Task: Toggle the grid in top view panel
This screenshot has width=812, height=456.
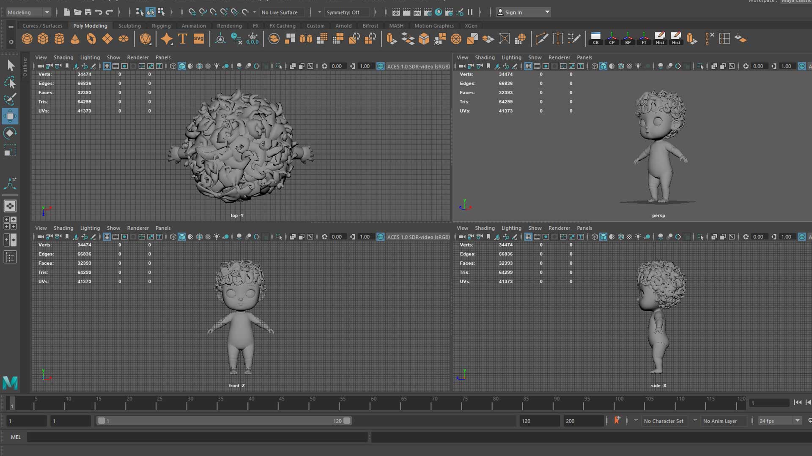Action: click(107, 66)
